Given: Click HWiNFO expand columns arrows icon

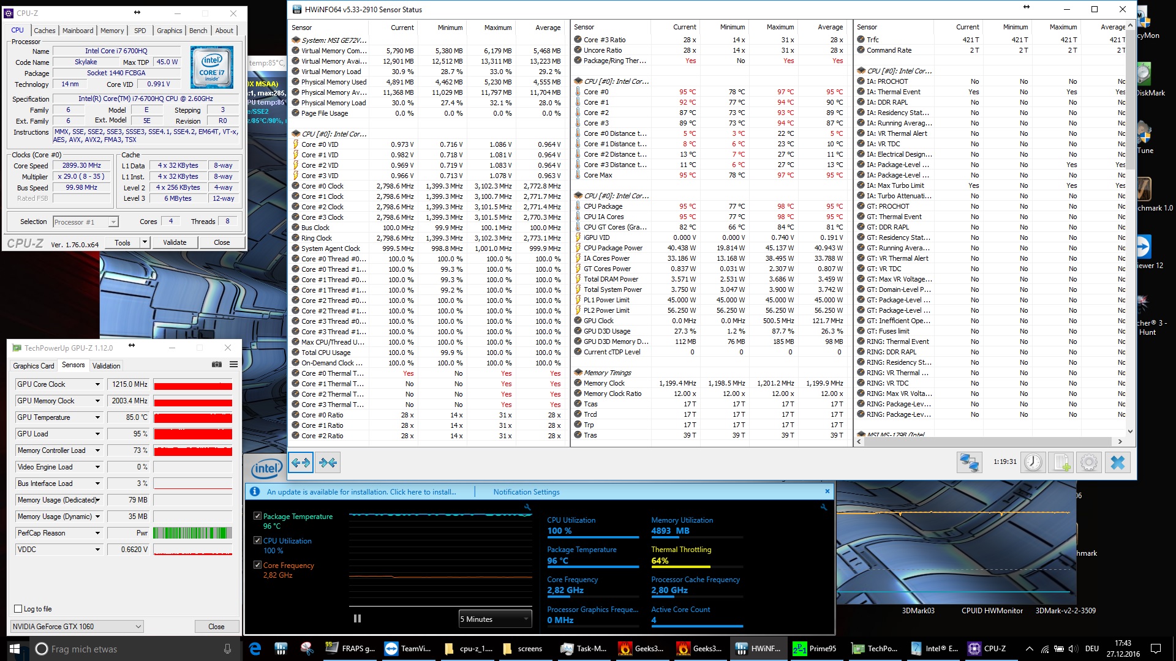Looking at the screenshot, I should coord(301,463).
